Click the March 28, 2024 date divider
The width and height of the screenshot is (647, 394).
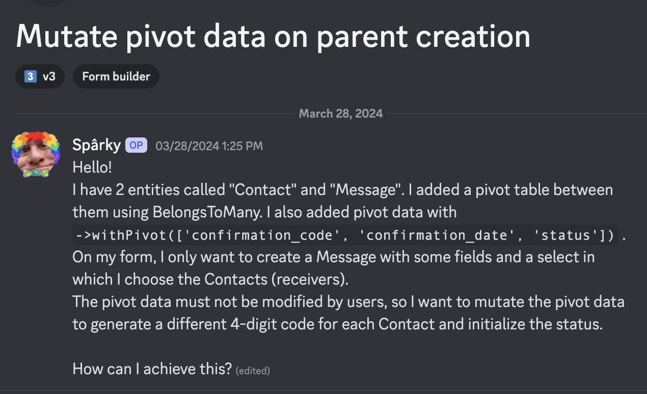click(x=341, y=113)
